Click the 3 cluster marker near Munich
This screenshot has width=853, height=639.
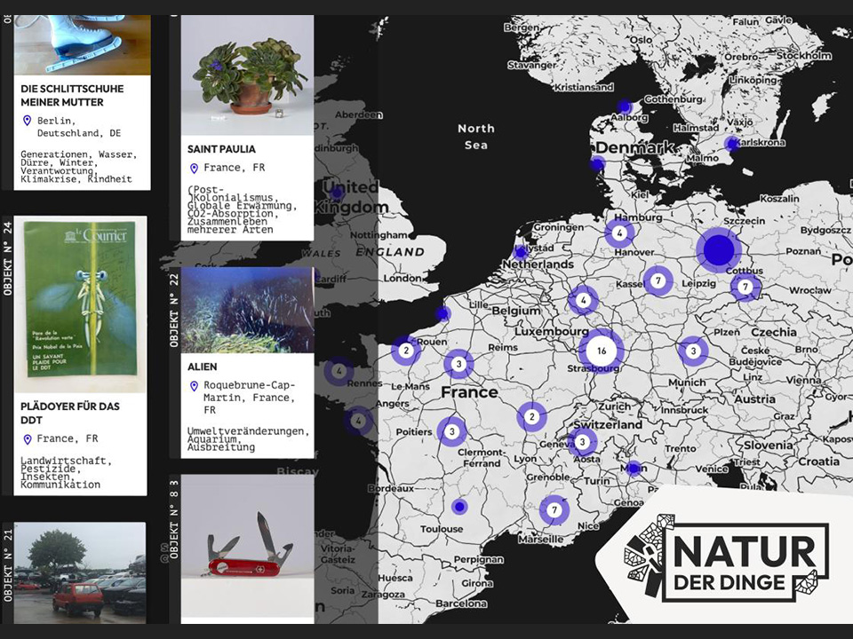(x=693, y=351)
